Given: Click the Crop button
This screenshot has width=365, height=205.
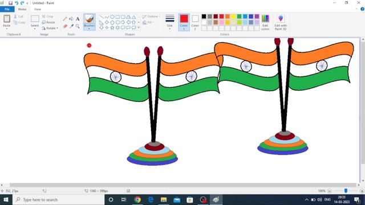Looking at the screenshot, I should (x=48, y=17).
